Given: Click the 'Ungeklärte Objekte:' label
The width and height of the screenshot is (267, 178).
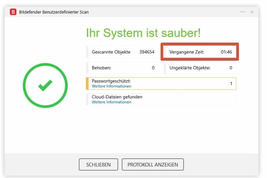Looking at the screenshot, I should [190, 68].
